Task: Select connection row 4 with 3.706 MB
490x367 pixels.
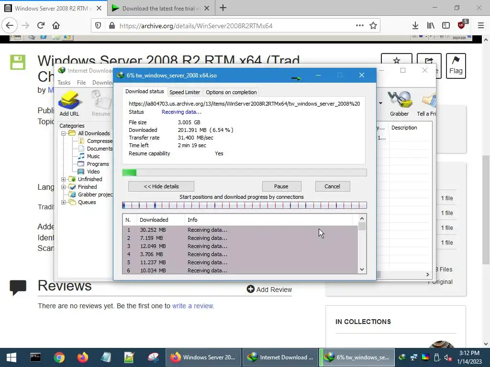Action: [240, 254]
